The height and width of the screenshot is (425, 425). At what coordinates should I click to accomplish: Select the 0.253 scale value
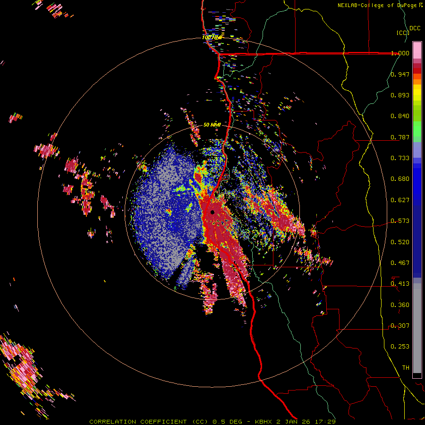point(400,347)
